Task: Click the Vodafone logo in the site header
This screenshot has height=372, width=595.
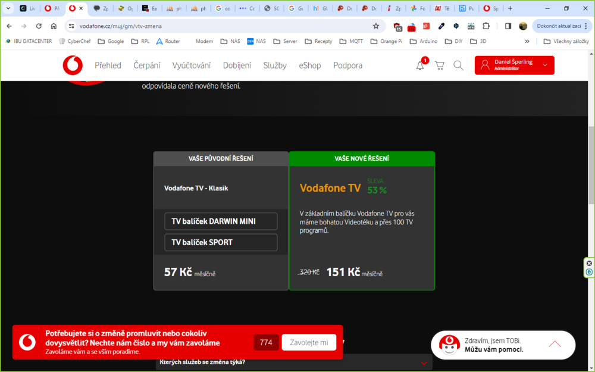Action: pos(73,65)
